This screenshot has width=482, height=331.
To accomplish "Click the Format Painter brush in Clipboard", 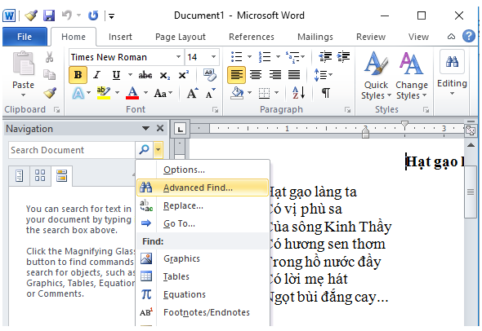I will [50, 93].
